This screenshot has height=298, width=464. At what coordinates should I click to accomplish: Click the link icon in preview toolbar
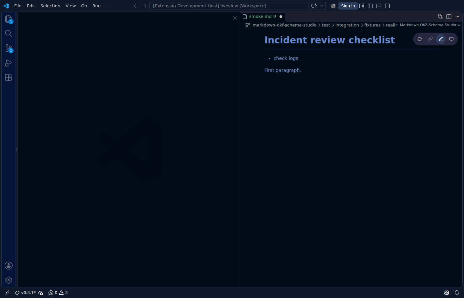pos(430,39)
